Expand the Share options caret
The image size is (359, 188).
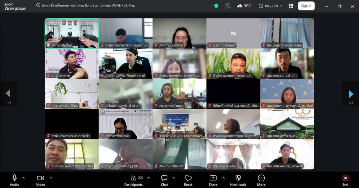223,178
